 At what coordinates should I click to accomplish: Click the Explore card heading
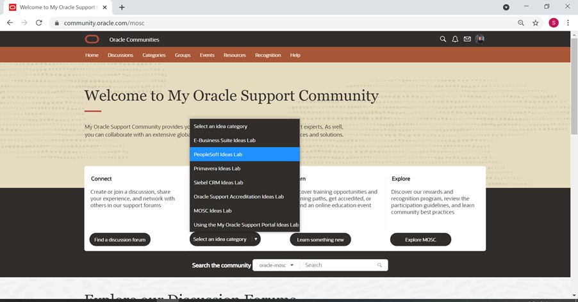click(x=400, y=179)
